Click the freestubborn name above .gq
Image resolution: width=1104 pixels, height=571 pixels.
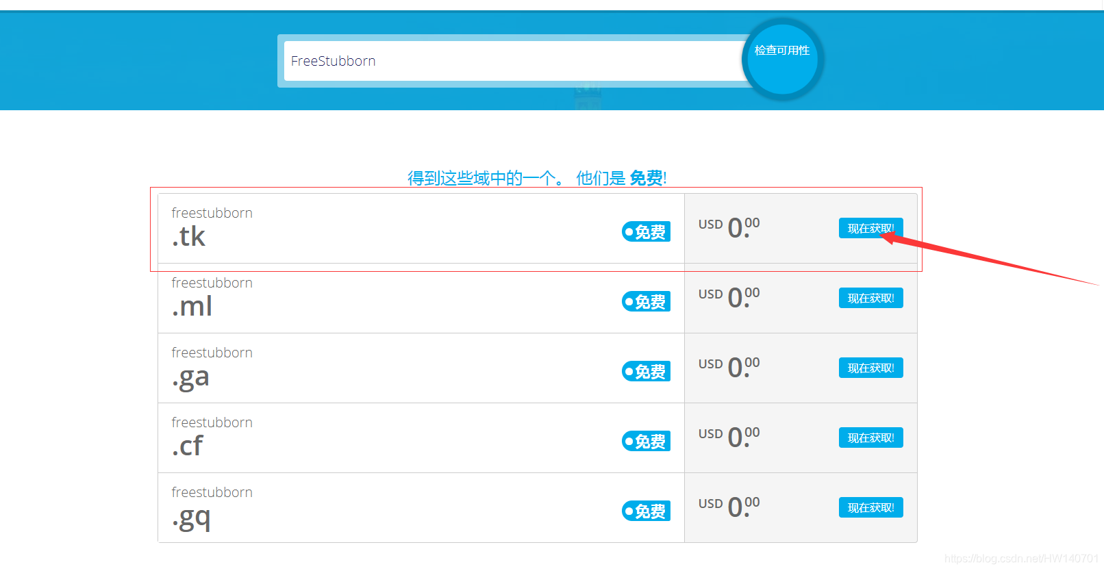pos(212,492)
